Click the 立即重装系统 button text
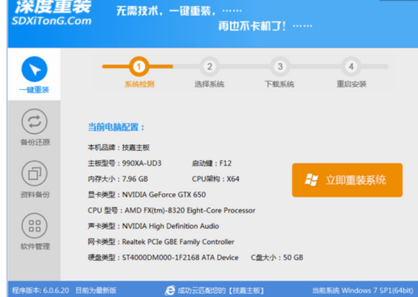The width and height of the screenshot is (418, 297). 356,180
